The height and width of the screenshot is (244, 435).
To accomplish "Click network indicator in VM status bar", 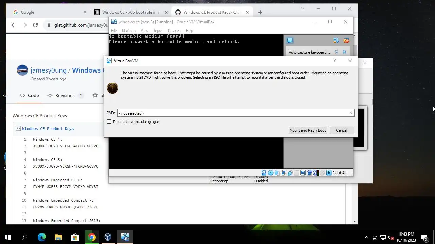I will click(283, 173).
